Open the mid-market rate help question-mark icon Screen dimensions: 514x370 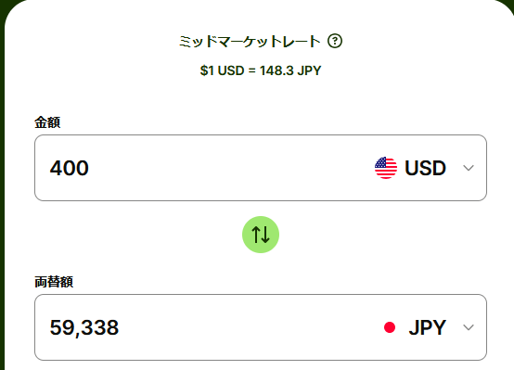pos(335,42)
